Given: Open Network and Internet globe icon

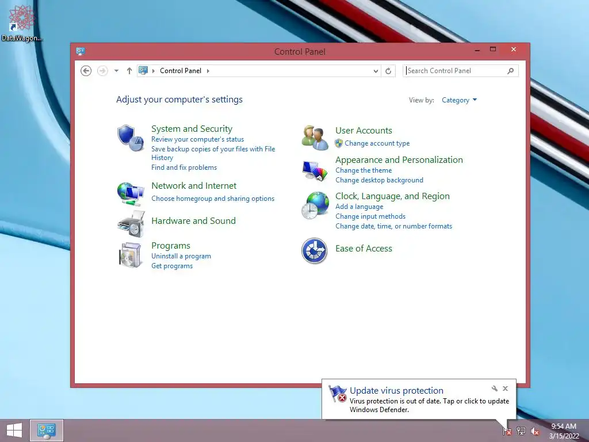Looking at the screenshot, I should pyautogui.click(x=131, y=194).
